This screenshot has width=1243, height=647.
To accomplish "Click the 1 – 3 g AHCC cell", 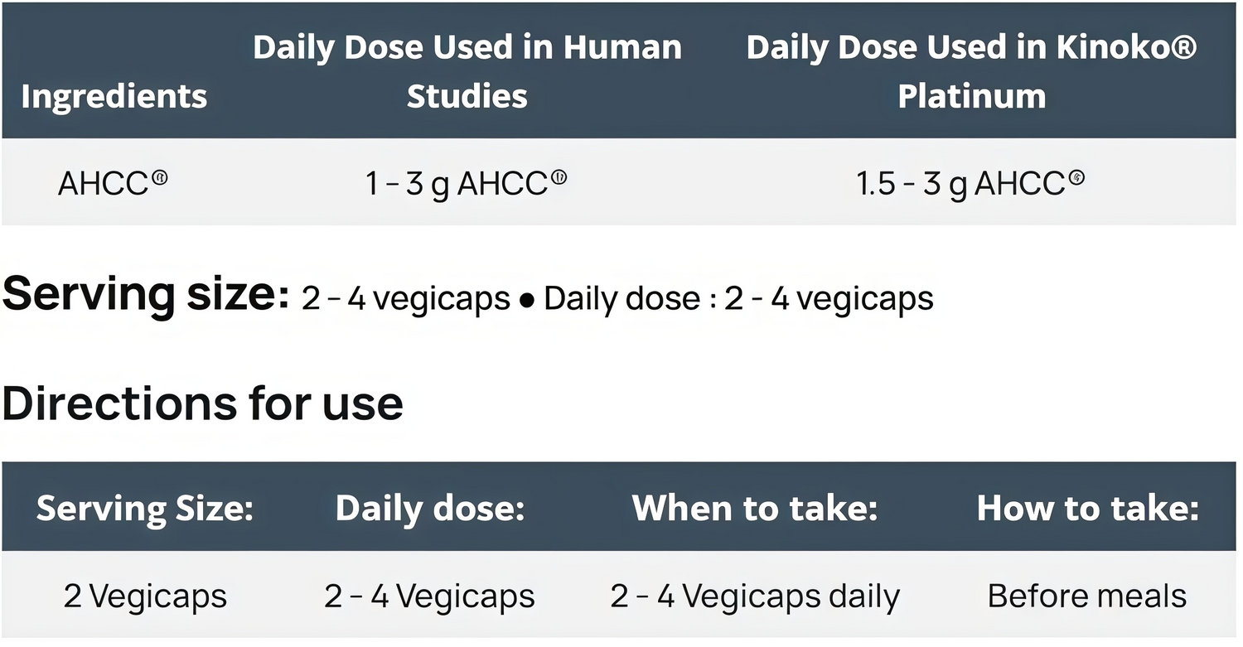I will [467, 183].
